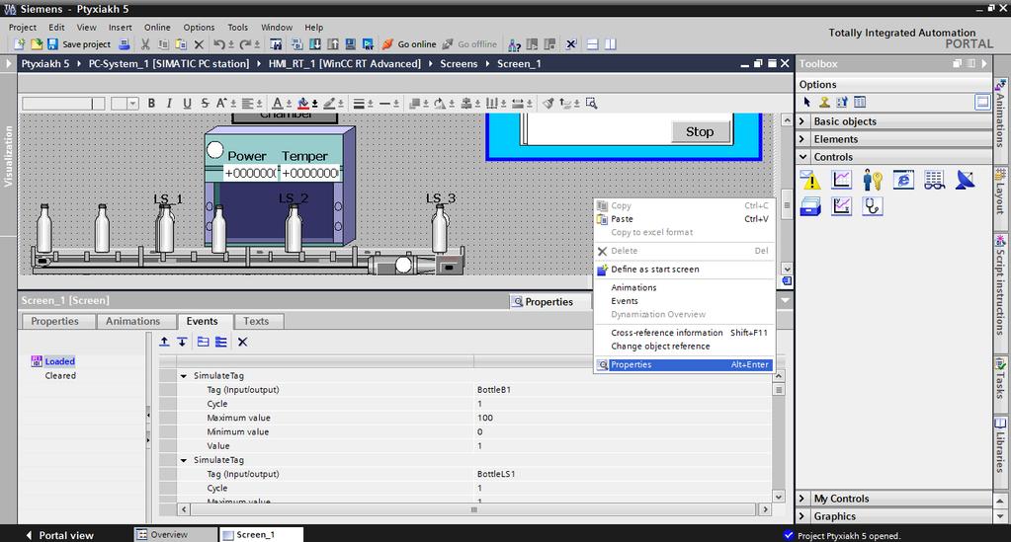The height and width of the screenshot is (542, 1011).
Task: Click the font name input field
Action: tap(63, 103)
